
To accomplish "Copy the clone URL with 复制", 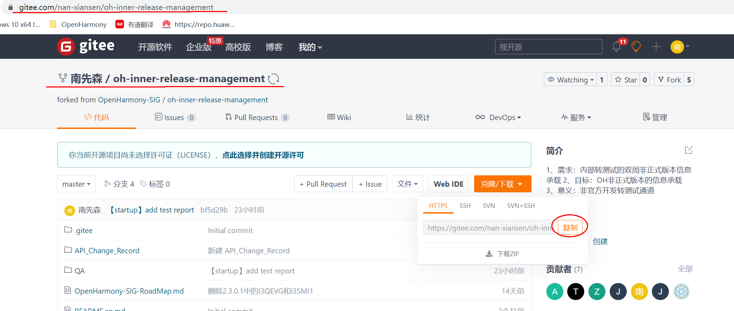I will (x=570, y=227).
